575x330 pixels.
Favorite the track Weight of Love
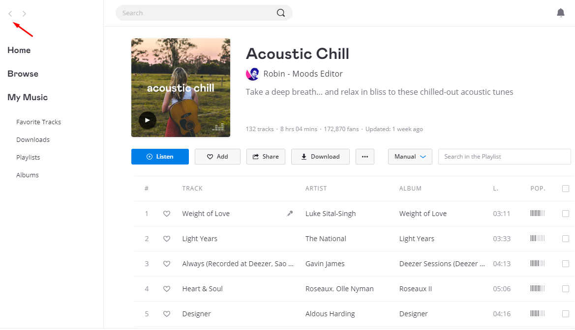pos(166,214)
